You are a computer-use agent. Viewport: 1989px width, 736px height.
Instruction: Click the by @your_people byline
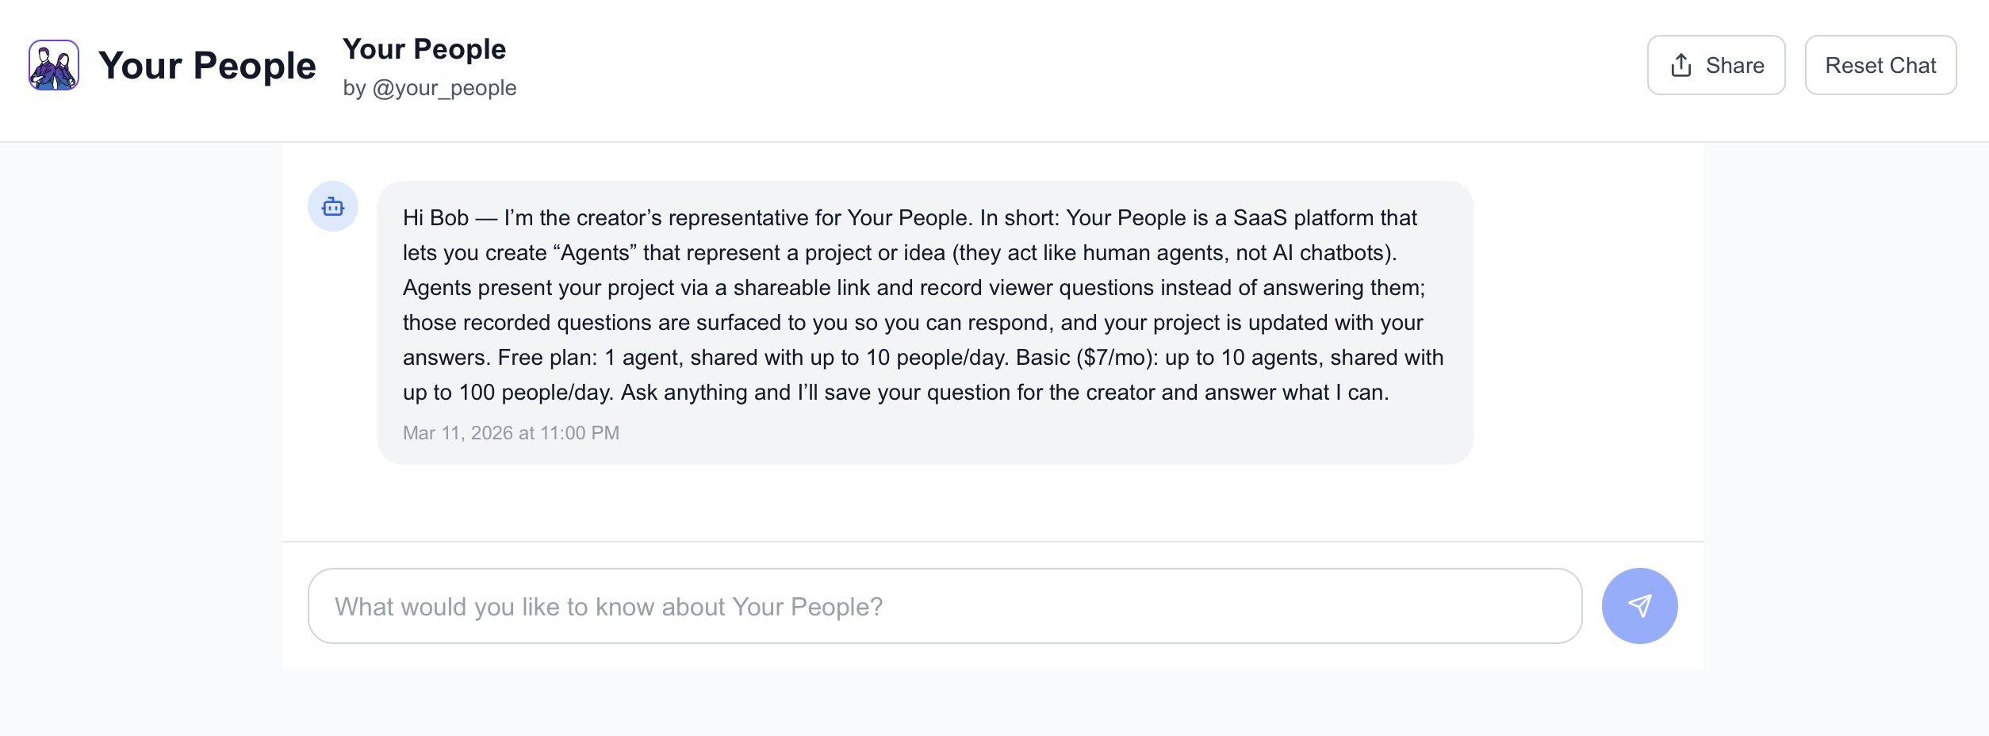(x=431, y=88)
